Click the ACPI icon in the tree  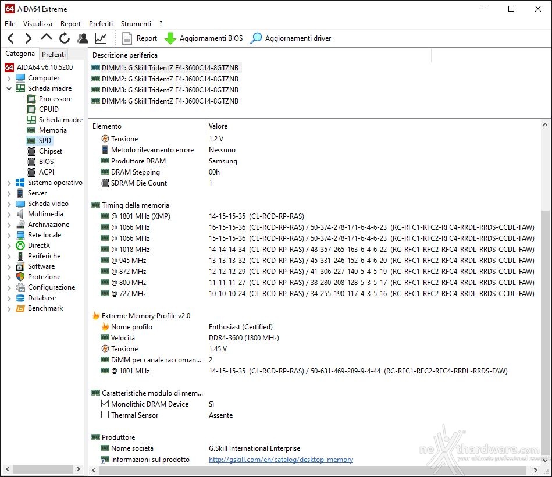(x=31, y=172)
